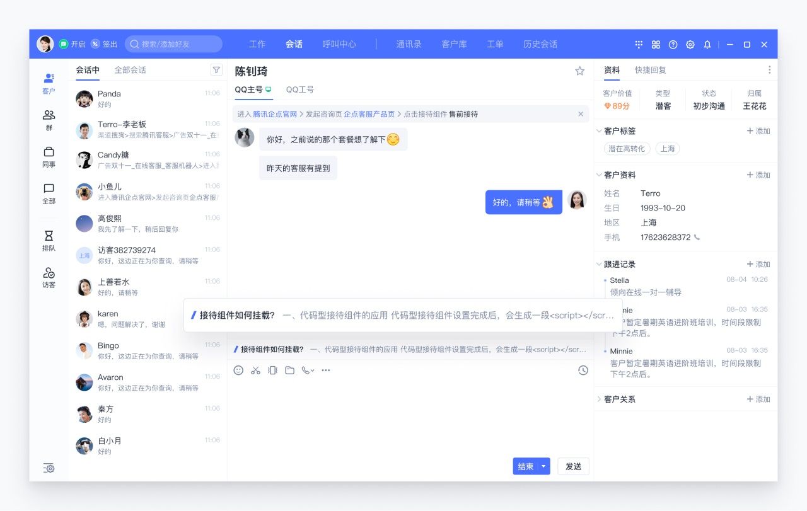This screenshot has height=511, width=807.
Task: Click the shake window icon in chat toolbar
Action: pos(272,370)
